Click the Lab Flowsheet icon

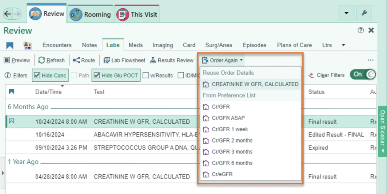click(107, 60)
